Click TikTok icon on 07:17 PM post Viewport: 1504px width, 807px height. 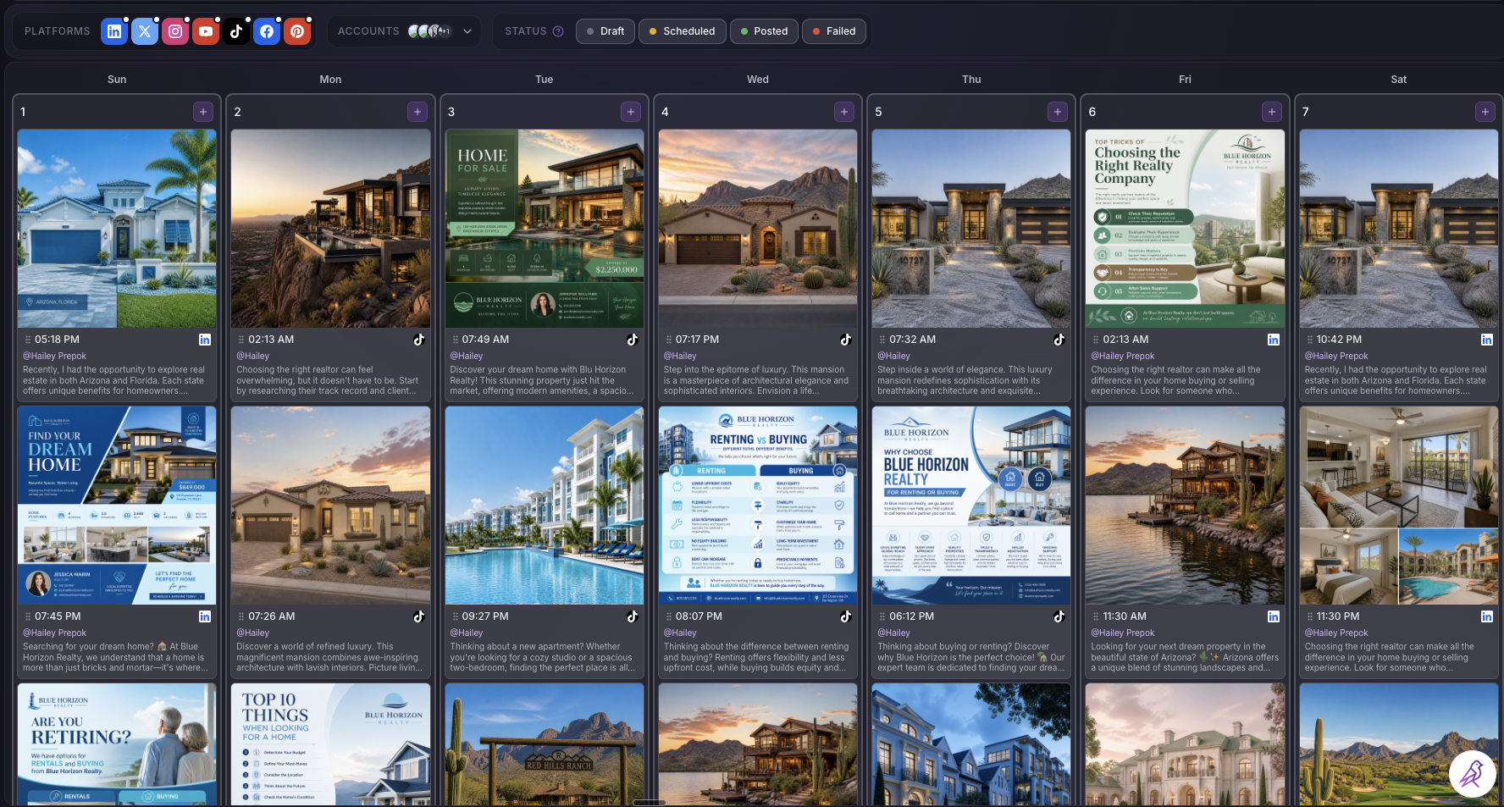[x=845, y=340]
